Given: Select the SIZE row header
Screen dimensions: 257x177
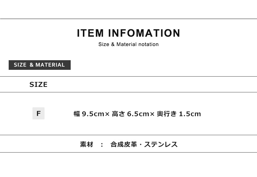Looking at the screenshot, I should coord(38,85).
